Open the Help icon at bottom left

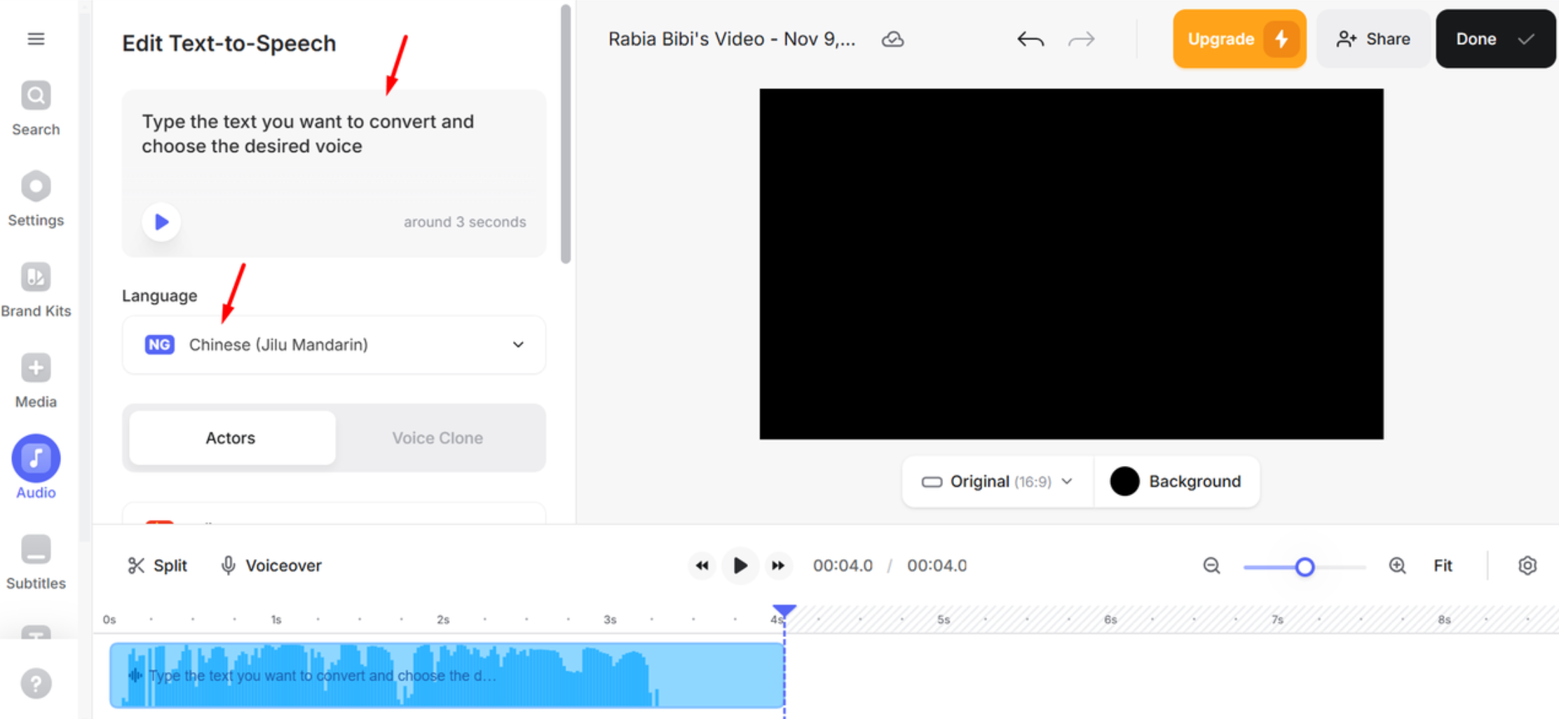tap(36, 683)
